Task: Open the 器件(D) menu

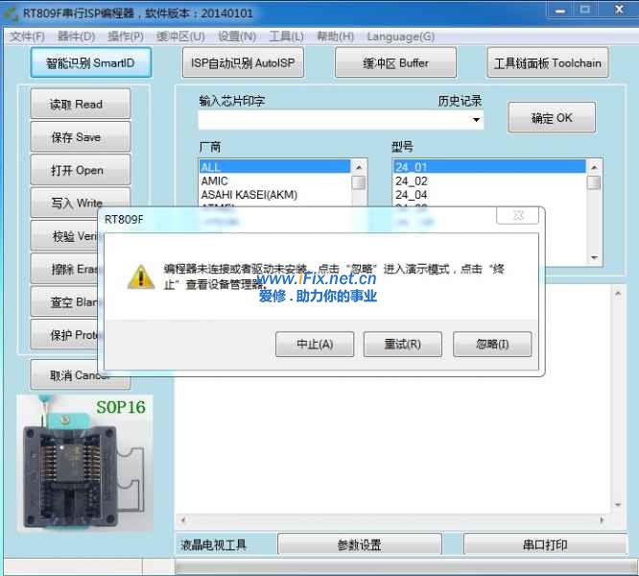Action: [x=76, y=36]
